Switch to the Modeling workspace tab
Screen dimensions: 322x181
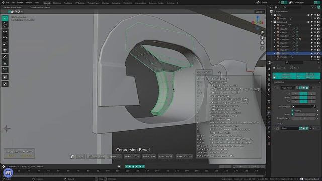point(57,3)
